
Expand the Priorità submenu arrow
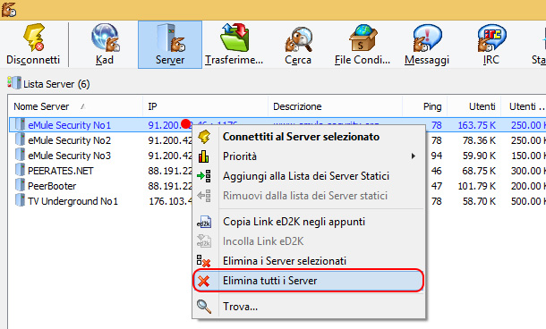pyautogui.click(x=413, y=156)
